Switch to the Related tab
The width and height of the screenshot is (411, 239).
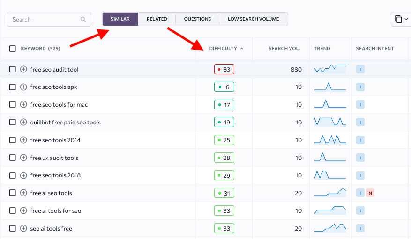(x=157, y=19)
